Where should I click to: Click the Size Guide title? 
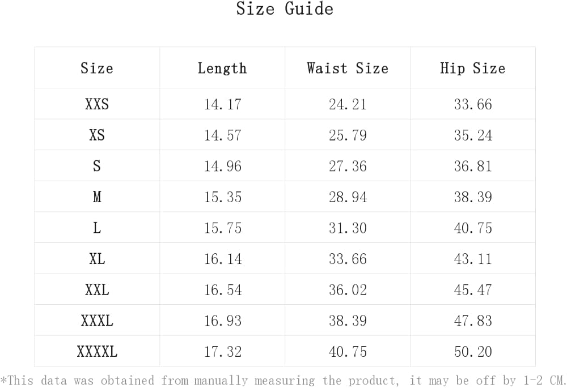[285, 10]
